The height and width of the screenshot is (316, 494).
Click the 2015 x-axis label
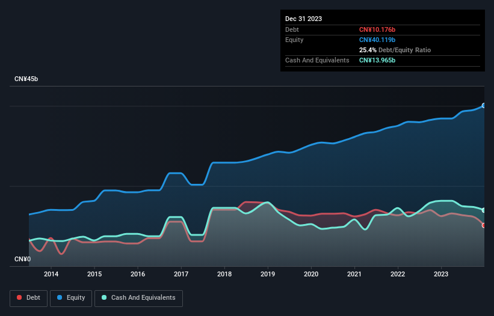click(x=94, y=274)
